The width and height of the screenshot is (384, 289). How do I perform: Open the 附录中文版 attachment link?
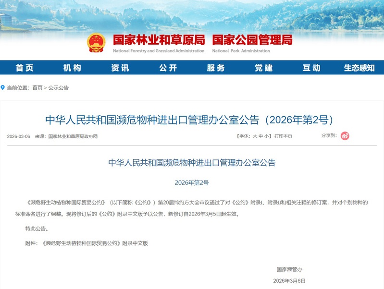pyautogui.click(x=95, y=243)
